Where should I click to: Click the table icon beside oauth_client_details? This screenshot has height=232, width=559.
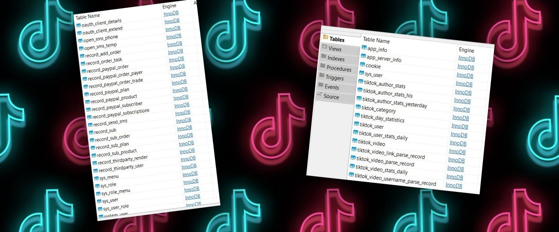(78, 26)
